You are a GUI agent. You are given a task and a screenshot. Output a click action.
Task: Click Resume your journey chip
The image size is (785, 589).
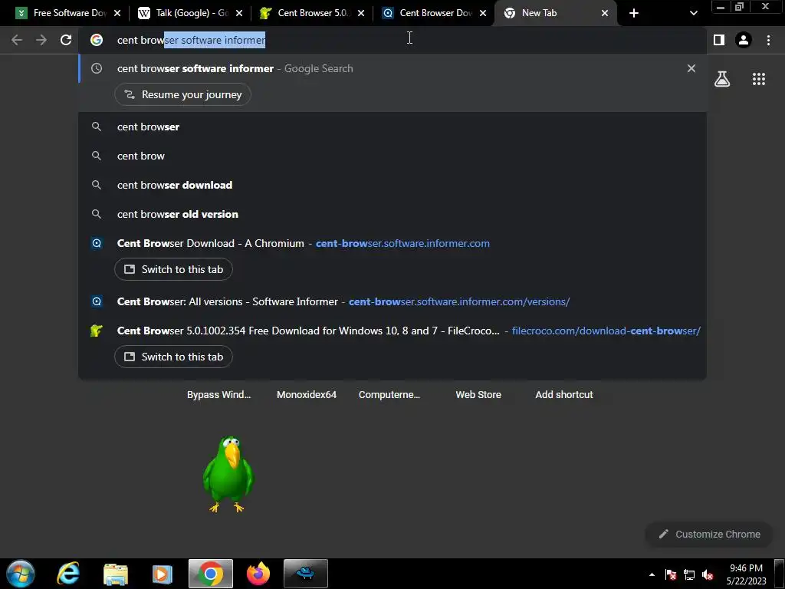(x=182, y=94)
